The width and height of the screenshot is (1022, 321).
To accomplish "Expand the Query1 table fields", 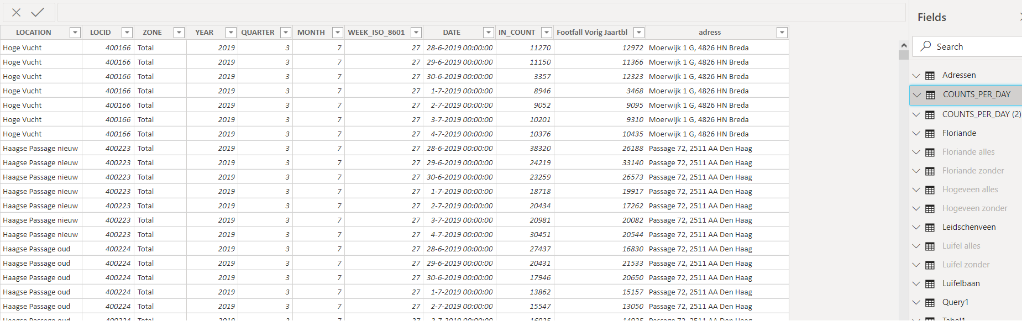I will [x=916, y=303].
